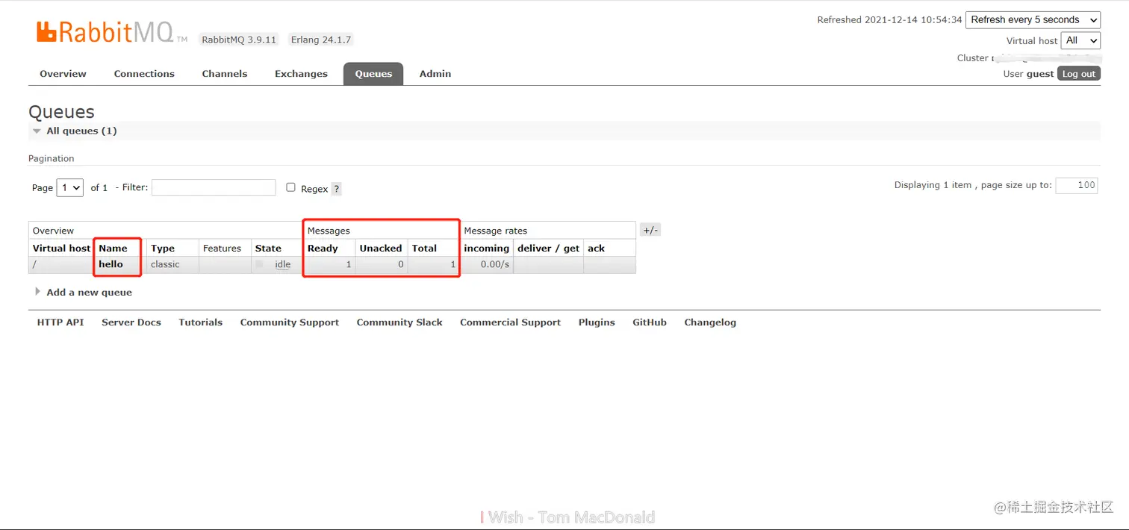This screenshot has width=1129, height=530.
Task: Click the Log out button
Action: pyautogui.click(x=1079, y=73)
